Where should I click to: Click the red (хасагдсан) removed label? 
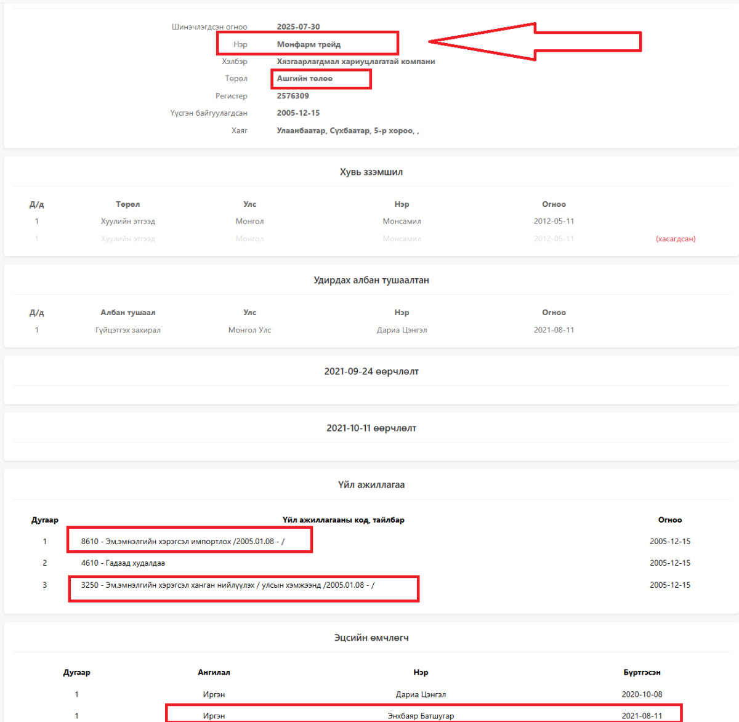point(676,239)
